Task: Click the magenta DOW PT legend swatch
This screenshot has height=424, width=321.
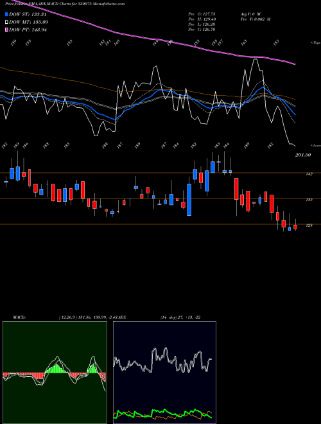Action: (6, 30)
